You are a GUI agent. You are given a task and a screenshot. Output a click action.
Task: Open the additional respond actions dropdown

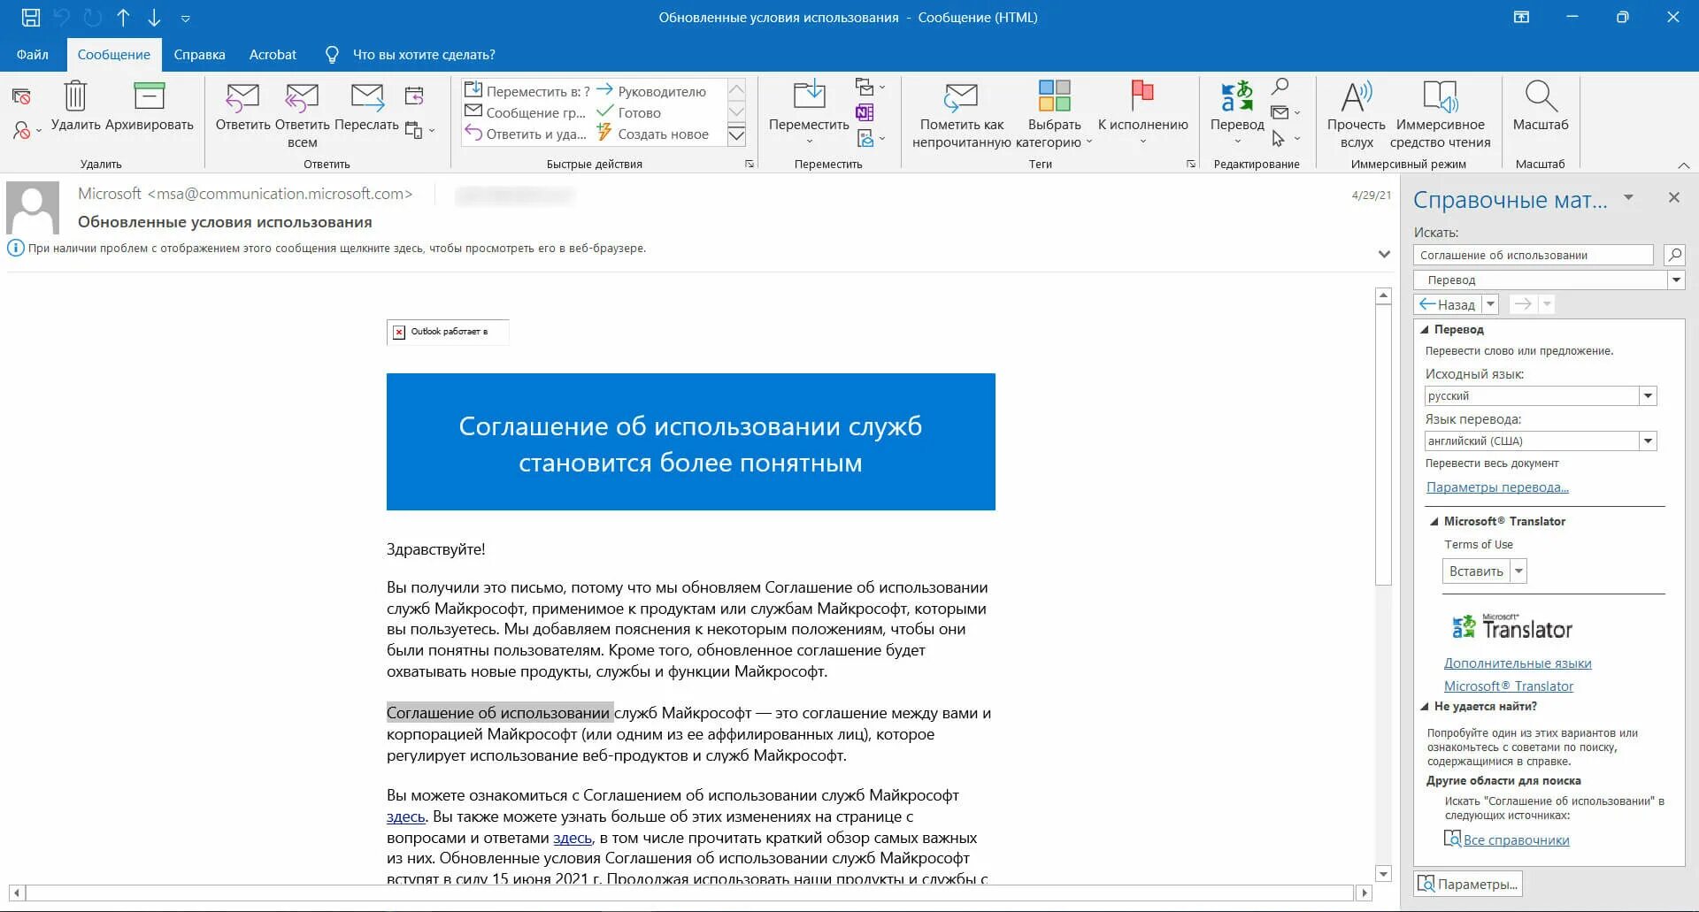(x=420, y=130)
